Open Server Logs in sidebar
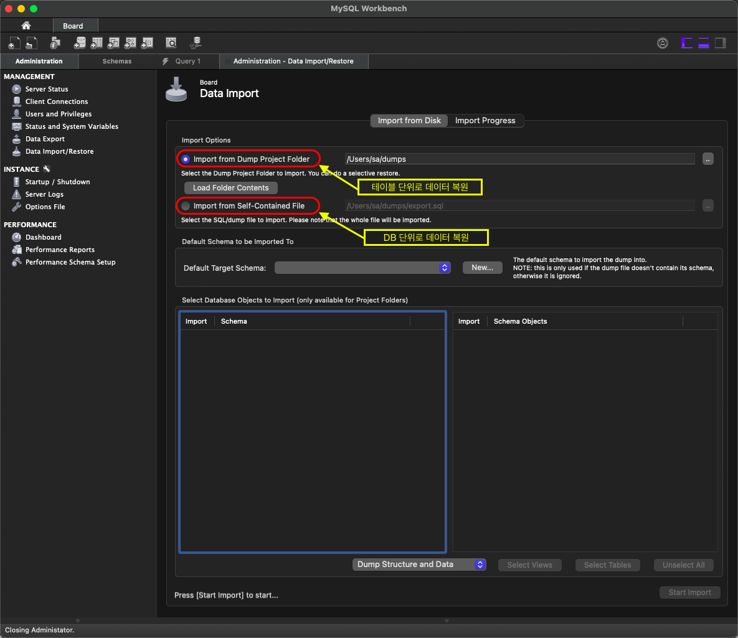The height and width of the screenshot is (638, 738). 44,194
